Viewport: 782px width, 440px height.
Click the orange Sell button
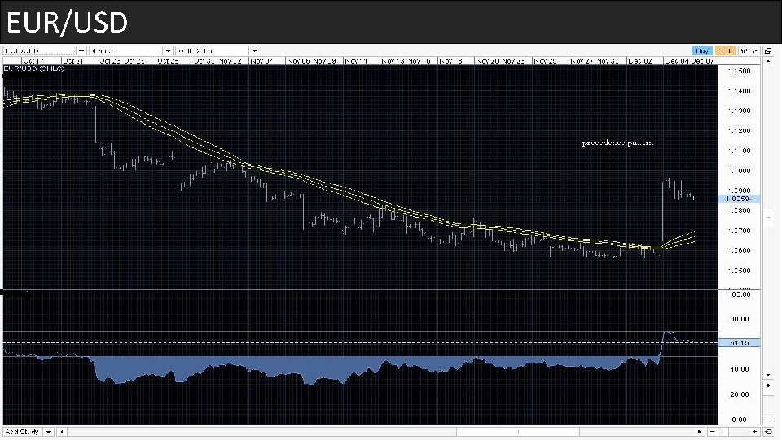(x=726, y=51)
